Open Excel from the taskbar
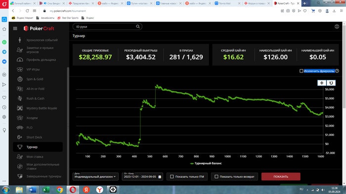 pos(46,190)
